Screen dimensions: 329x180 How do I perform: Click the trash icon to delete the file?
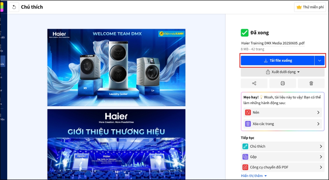(x=311, y=83)
